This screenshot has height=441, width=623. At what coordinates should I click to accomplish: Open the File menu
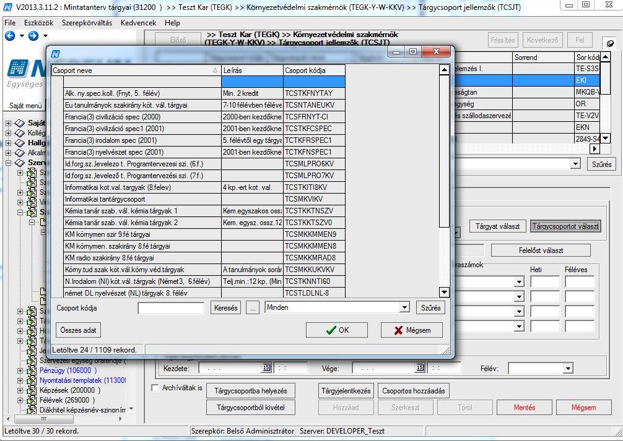coord(10,23)
